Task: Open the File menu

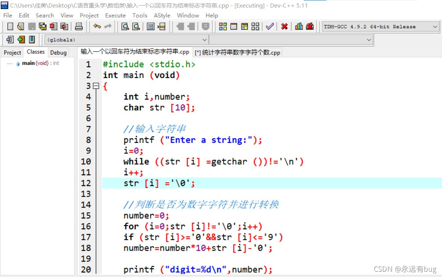Action: tap(8, 15)
